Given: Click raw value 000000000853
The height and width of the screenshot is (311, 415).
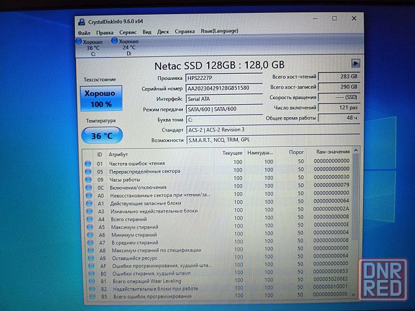Looking at the screenshot, I should 330,271.
